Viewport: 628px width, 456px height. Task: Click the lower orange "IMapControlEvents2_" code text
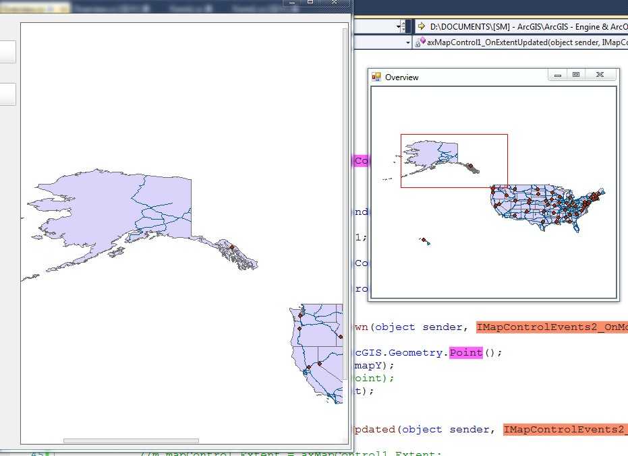[x=565, y=429]
